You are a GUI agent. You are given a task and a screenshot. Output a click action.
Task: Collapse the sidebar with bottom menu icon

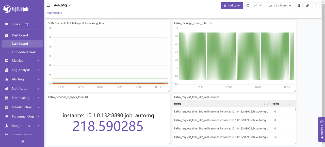click(22, 141)
